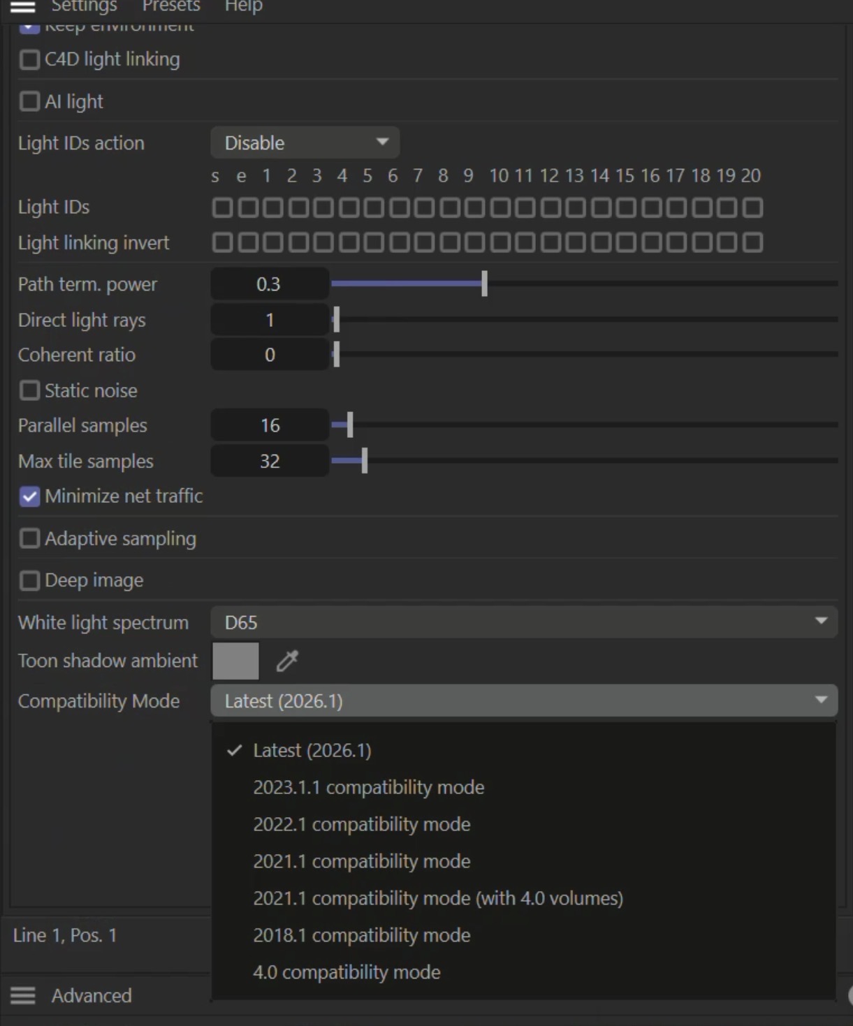This screenshot has height=1026, width=853.
Task: Collapse the Compatibility Mode dropdown
Action: click(524, 701)
